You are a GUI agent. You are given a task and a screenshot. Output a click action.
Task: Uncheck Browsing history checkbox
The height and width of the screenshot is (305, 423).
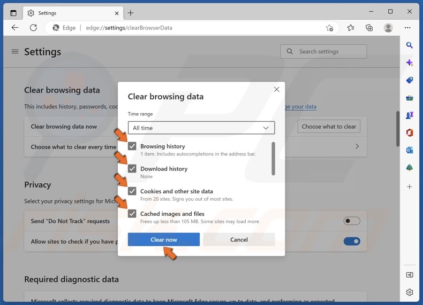pos(132,146)
